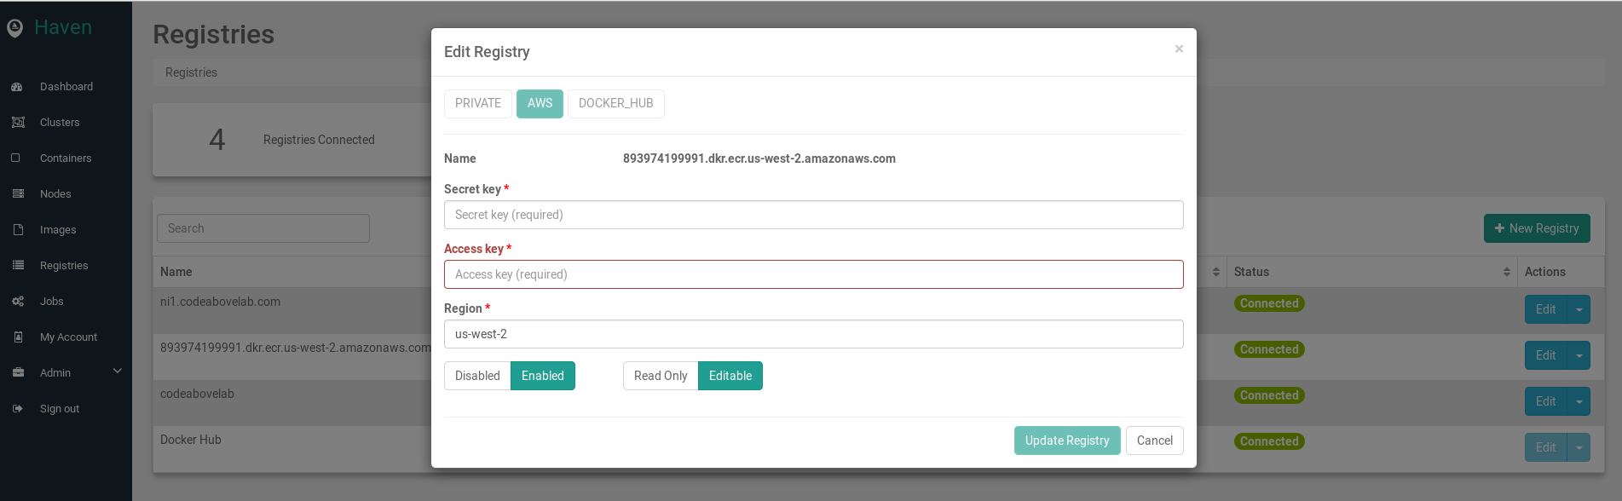The image size is (1622, 501).
Task: Switch to the PRIVATE registry tab
Action: click(x=477, y=103)
